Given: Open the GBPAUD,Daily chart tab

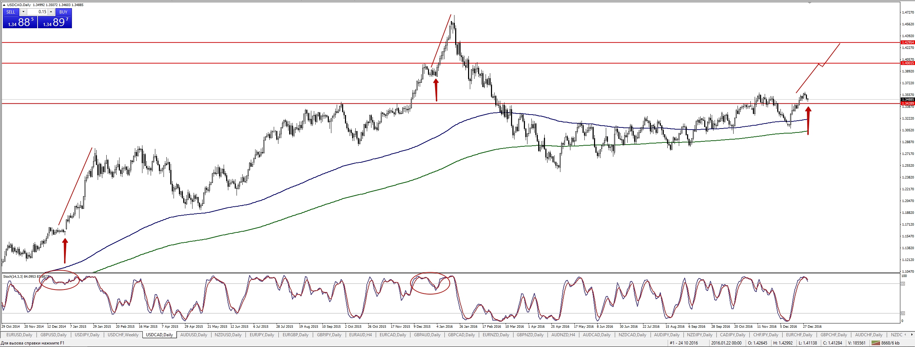Looking at the screenshot, I should click(x=427, y=335).
